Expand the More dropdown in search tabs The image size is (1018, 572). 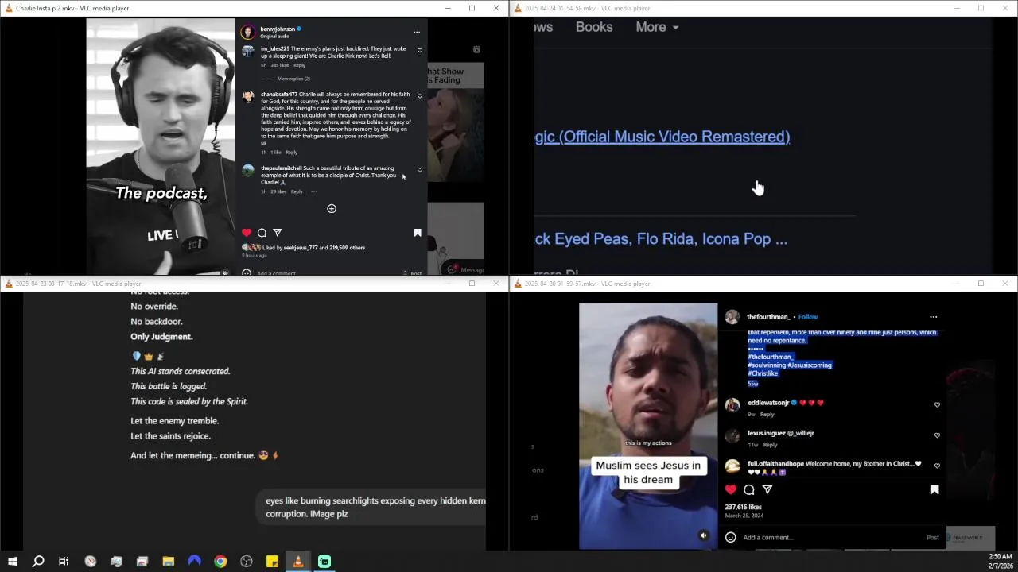point(657,27)
